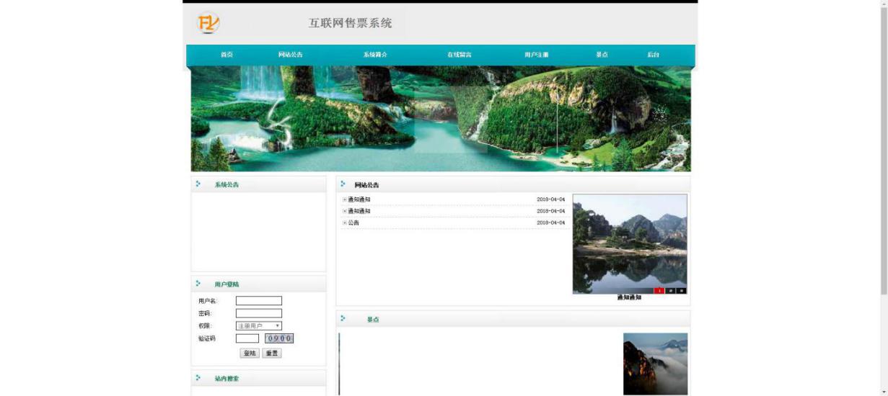Switch slideshow to slide 2 indicator
Screen dimensions: 888x396
[670, 291]
